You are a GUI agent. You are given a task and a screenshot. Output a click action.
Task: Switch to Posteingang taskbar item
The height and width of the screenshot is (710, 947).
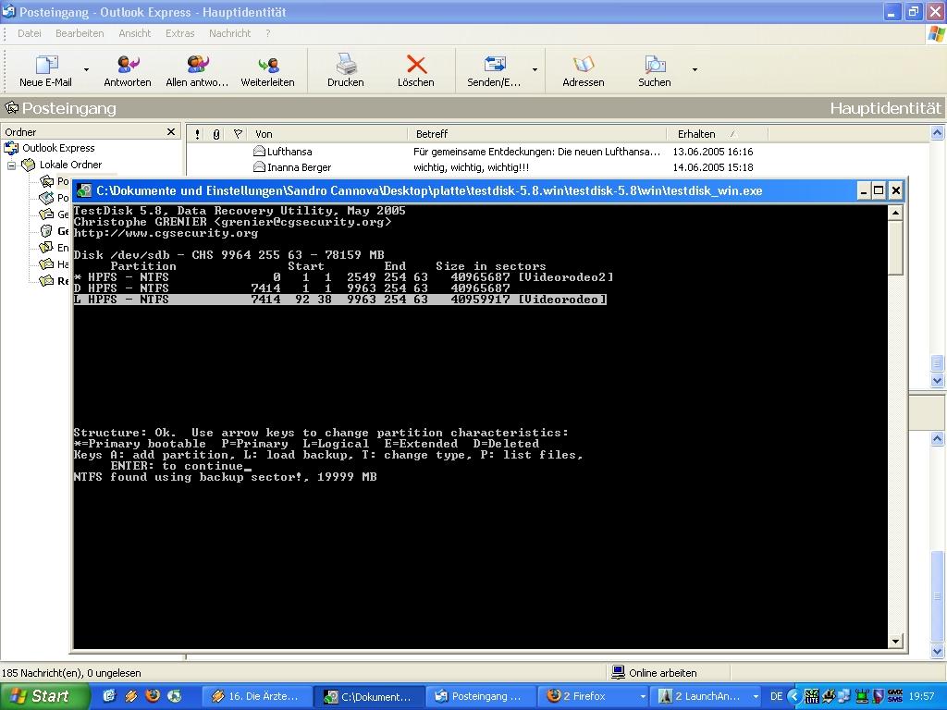(x=481, y=697)
